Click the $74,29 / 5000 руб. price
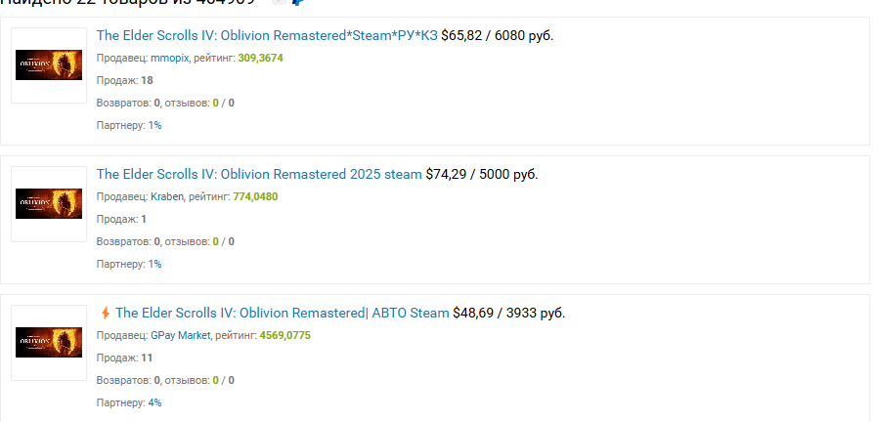This screenshot has height=422, width=874. [481, 175]
